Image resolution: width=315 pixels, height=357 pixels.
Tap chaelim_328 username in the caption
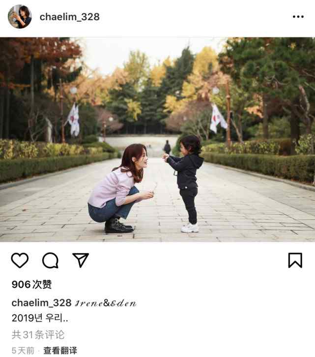pyautogui.click(x=42, y=303)
